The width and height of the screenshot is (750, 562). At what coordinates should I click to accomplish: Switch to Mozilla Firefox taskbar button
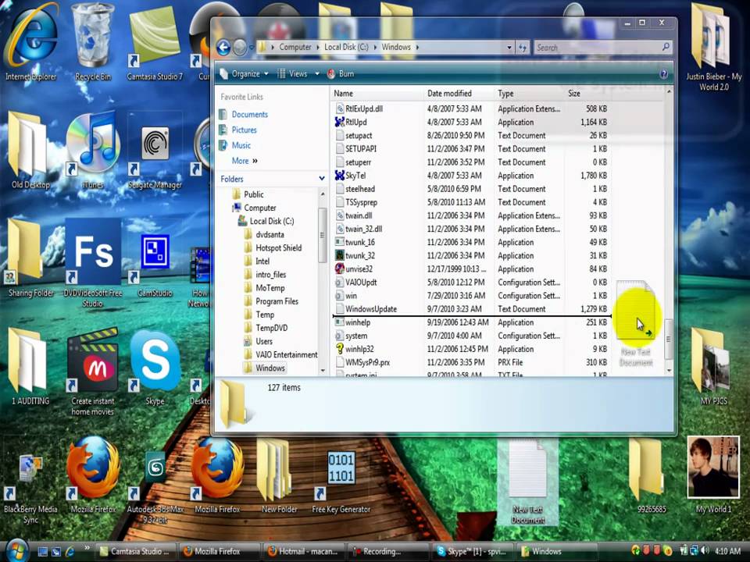coord(216,551)
